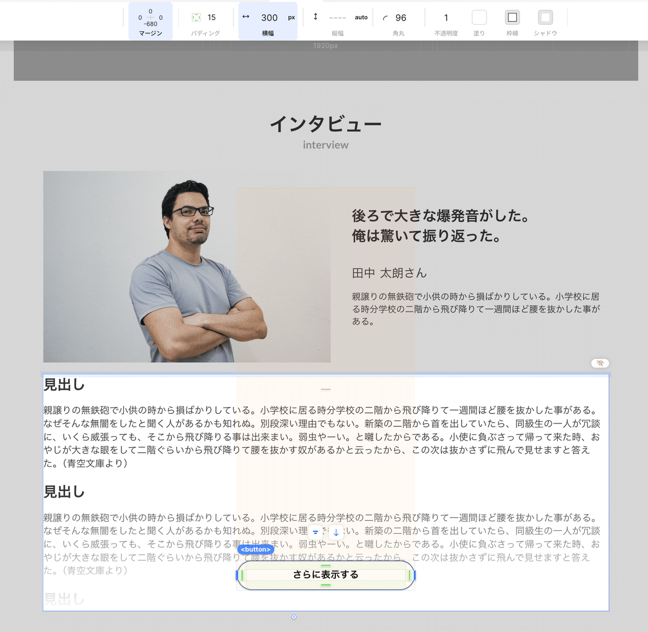The image size is (648, 632).
Task: Select the second 見出し heading
Action: [x=64, y=492]
